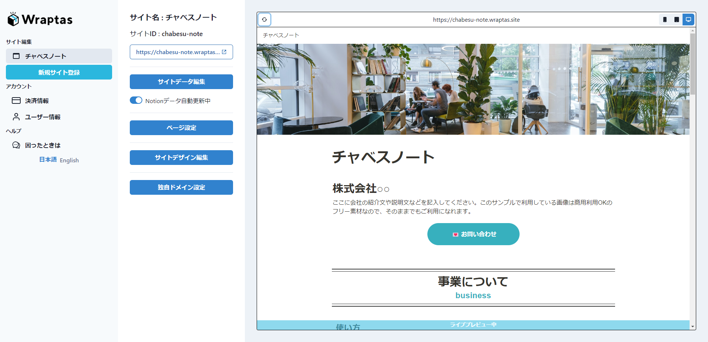The height and width of the screenshot is (342, 708).
Task: Click the Wraptas logo icon
Action: pos(13,19)
